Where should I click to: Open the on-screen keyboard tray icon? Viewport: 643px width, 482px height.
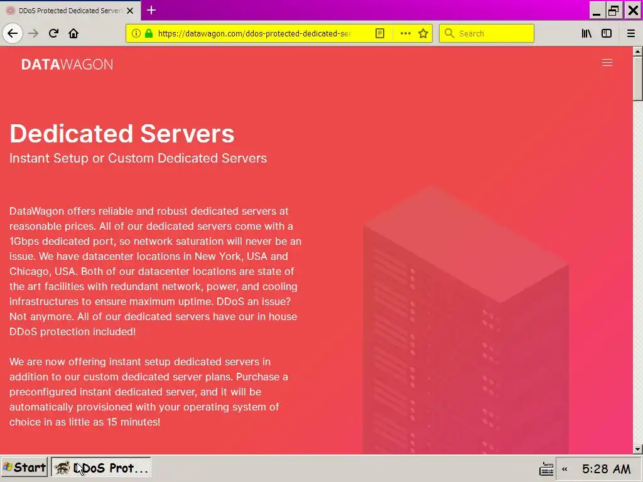point(546,468)
